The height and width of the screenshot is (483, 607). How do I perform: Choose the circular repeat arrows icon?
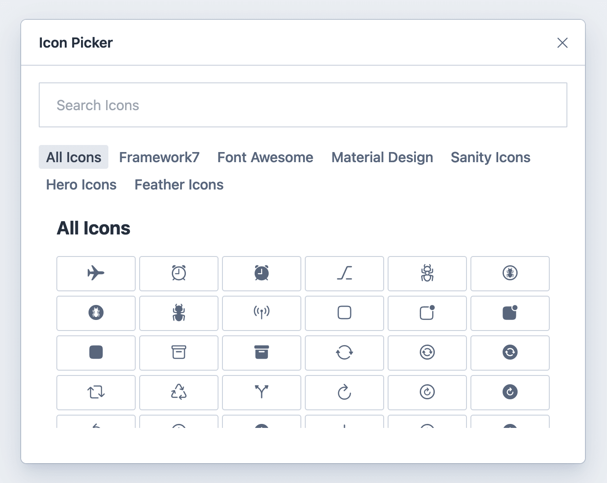(x=96, y=393)
